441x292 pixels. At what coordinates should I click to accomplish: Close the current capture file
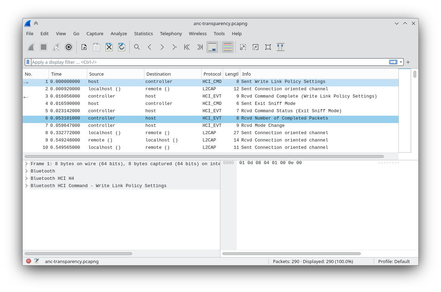coord(109,47)
